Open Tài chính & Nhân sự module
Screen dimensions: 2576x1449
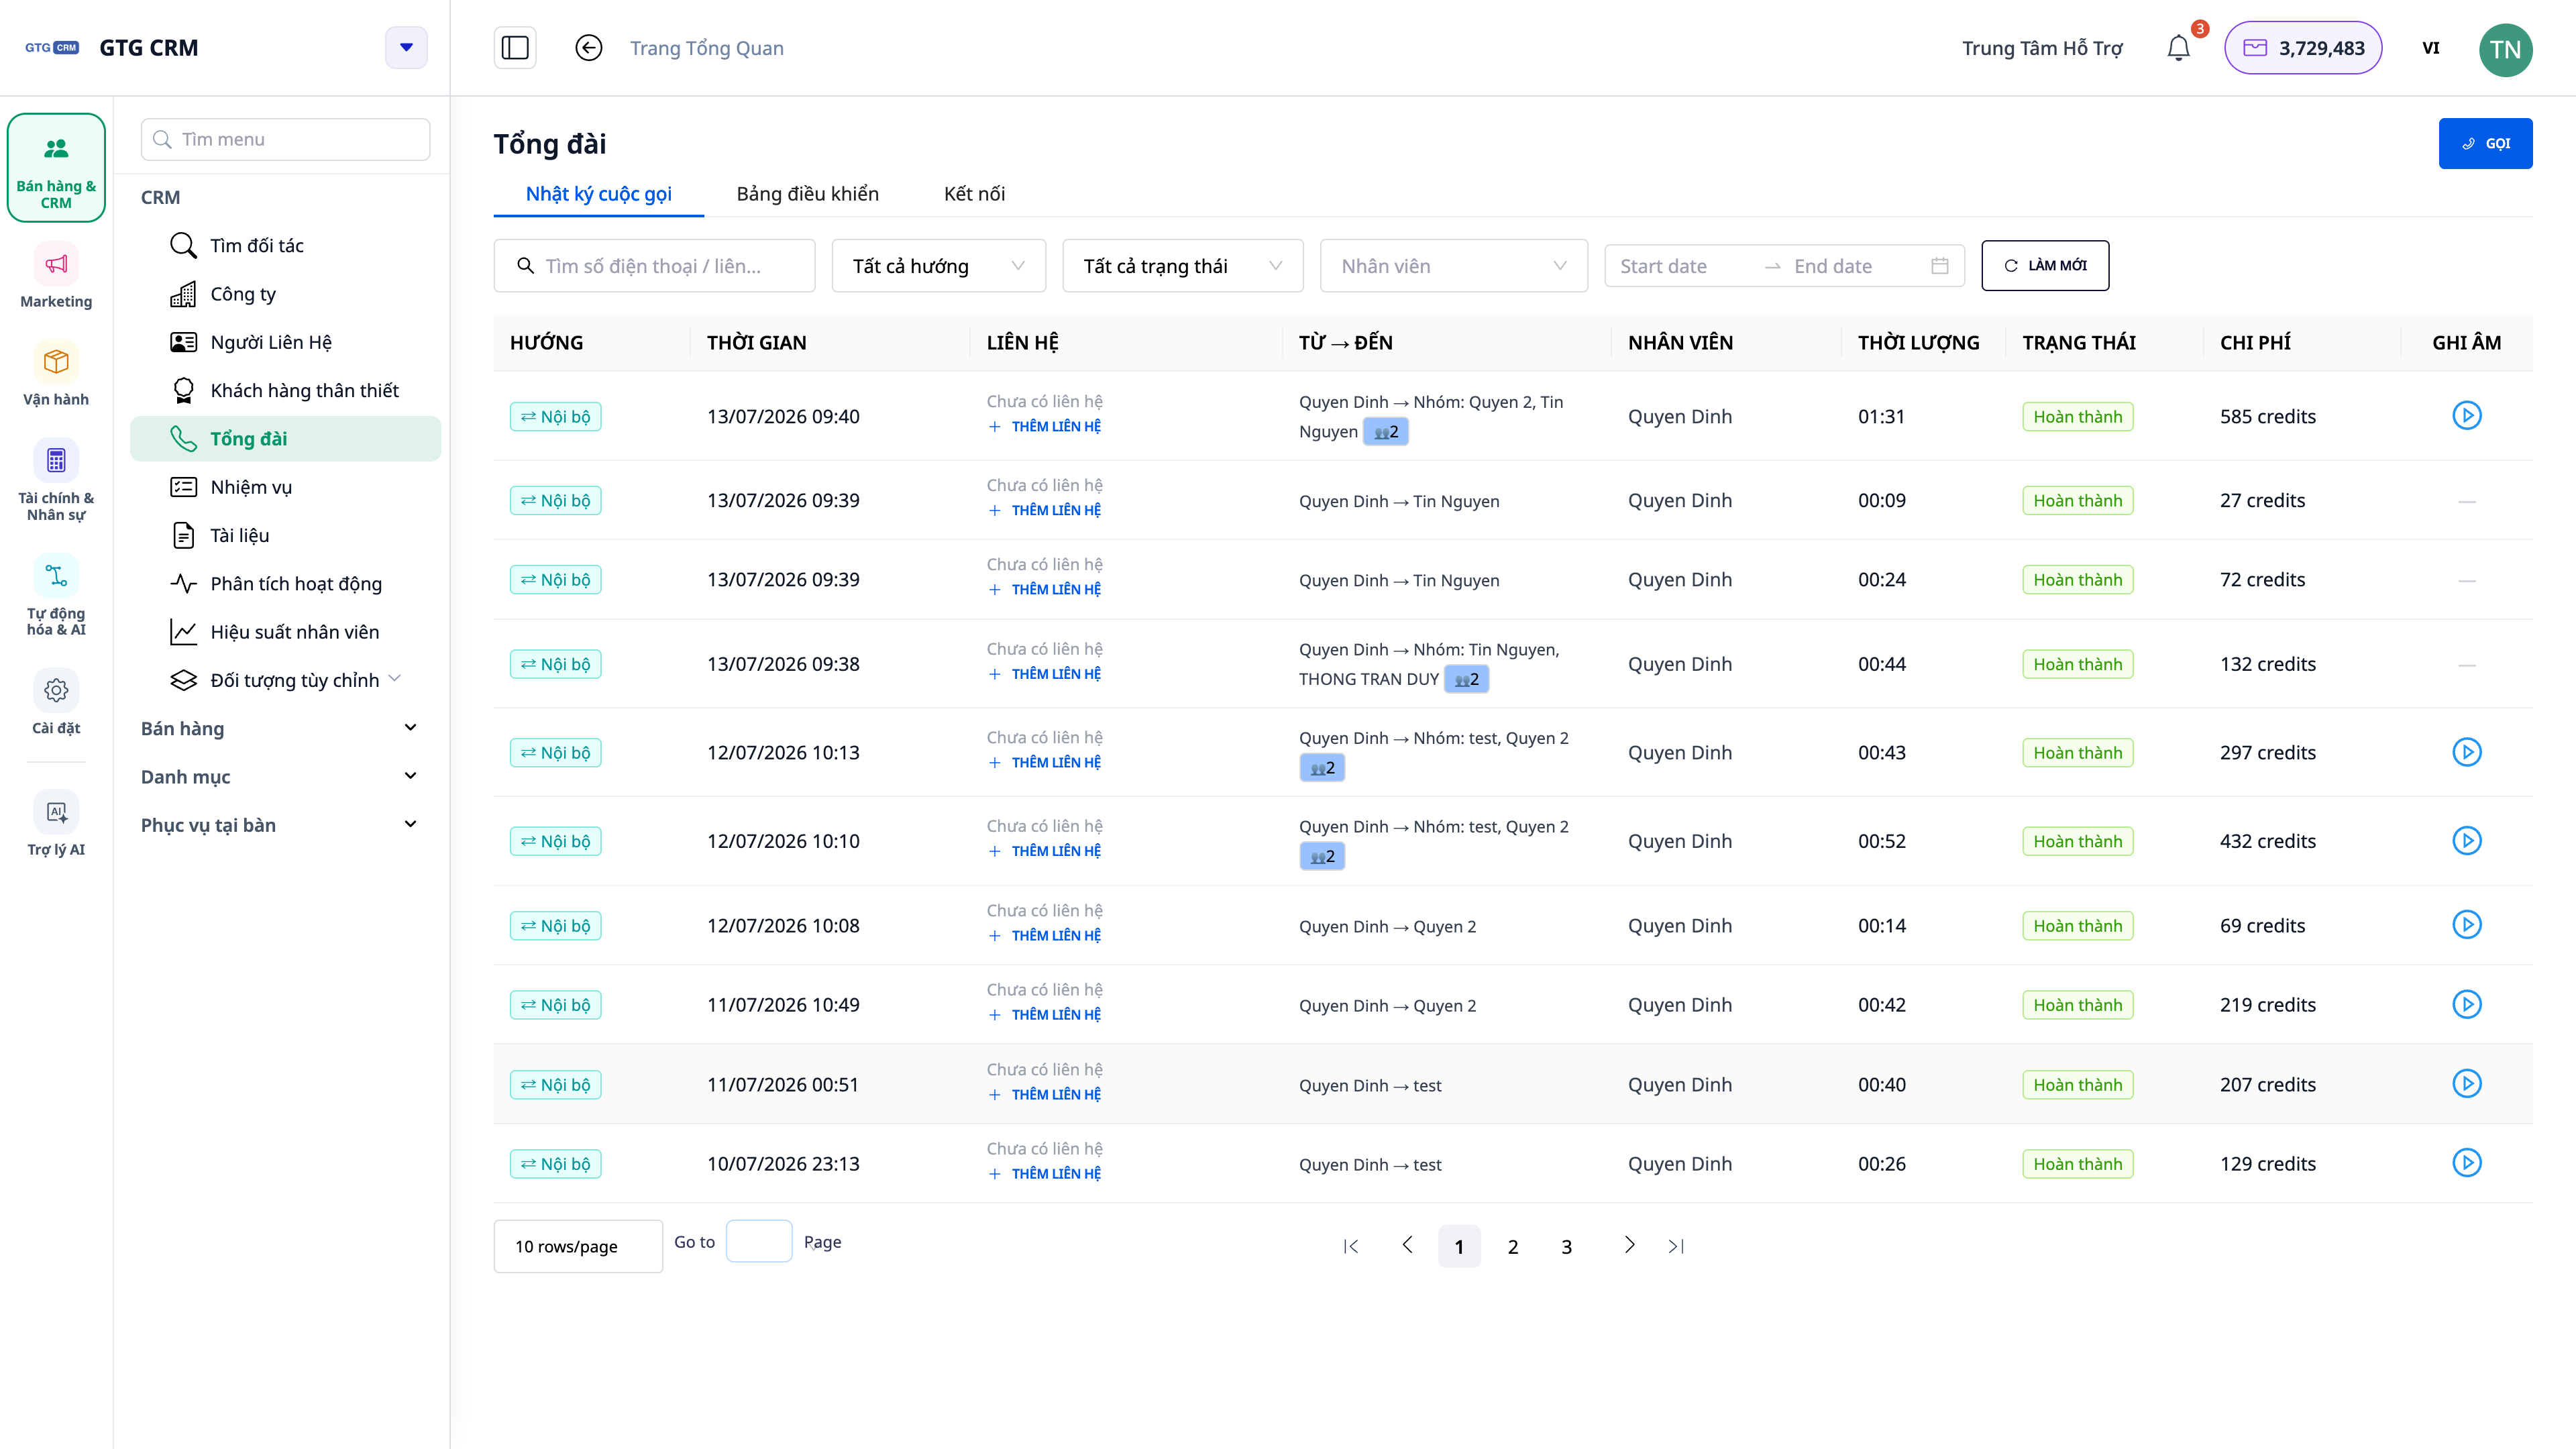(x=56, y=481)
